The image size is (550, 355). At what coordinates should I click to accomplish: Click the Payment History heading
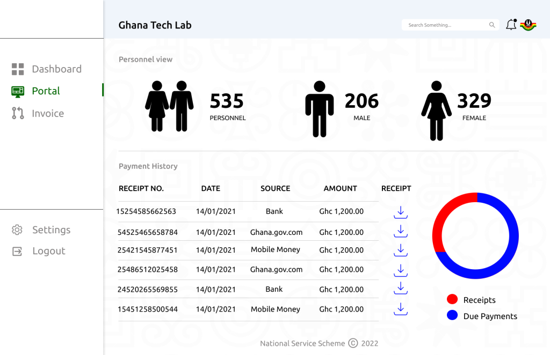click(148, 166)
